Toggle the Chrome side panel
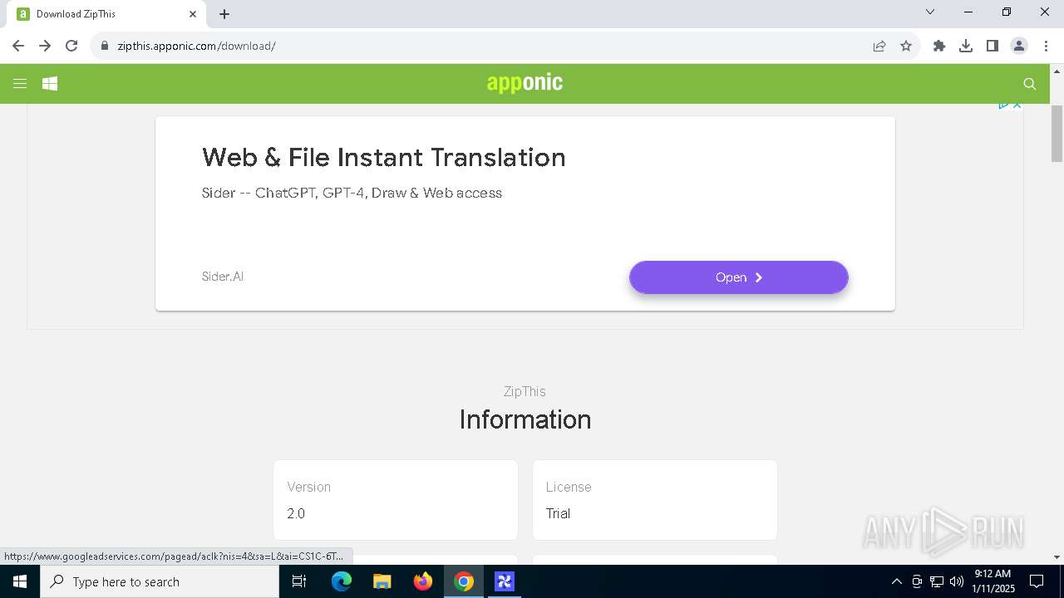1064x598 pixels. click(x=993, y=46)
